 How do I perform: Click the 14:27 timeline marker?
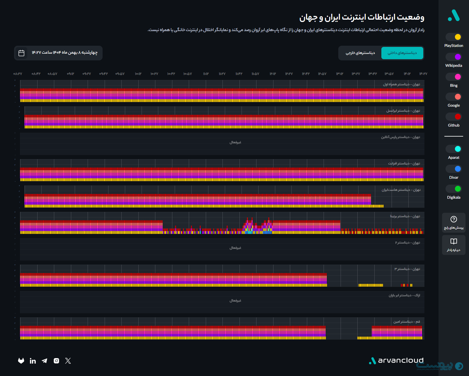pyautogui.click(x=423, y=74)
